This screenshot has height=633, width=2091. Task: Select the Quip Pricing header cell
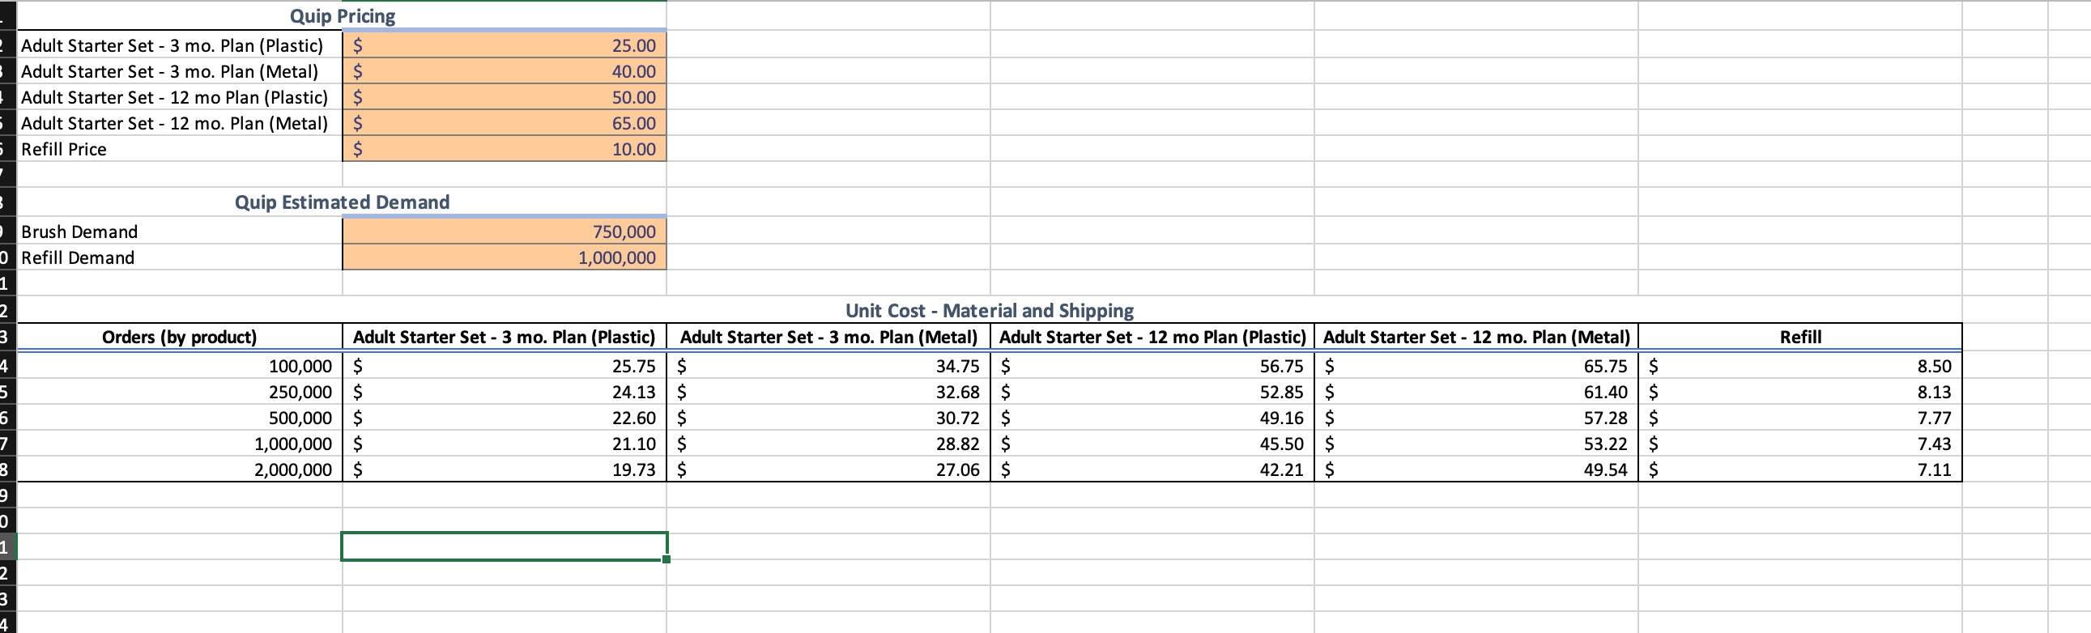(x=342, y=16)
